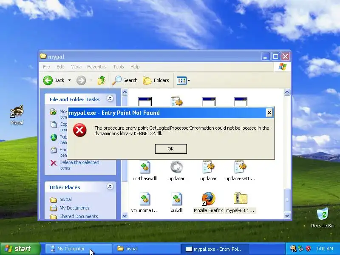This screenshot has height=255, width=340.
Task: Click the red error X icon in dialog
Action: tap(79, 130)
